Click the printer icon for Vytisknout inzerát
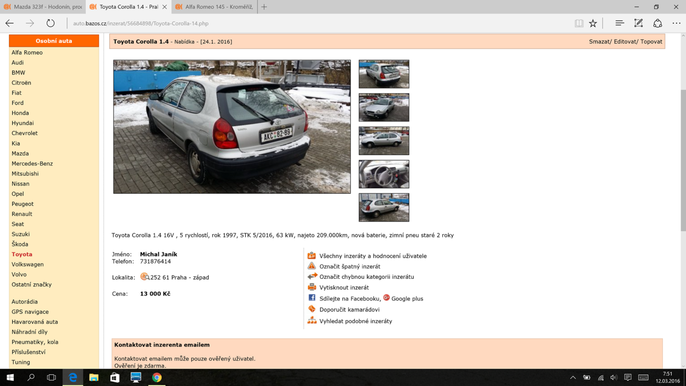Image resolution: width=686 pixels, height=386 pixels. click(x=312, y=287)
